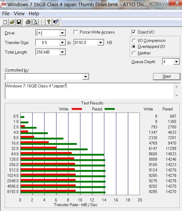
Task: Click write value 9008
Action: pos(153,159)
